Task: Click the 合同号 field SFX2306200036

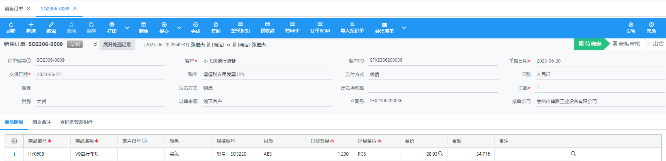Action: coord(433,101)
